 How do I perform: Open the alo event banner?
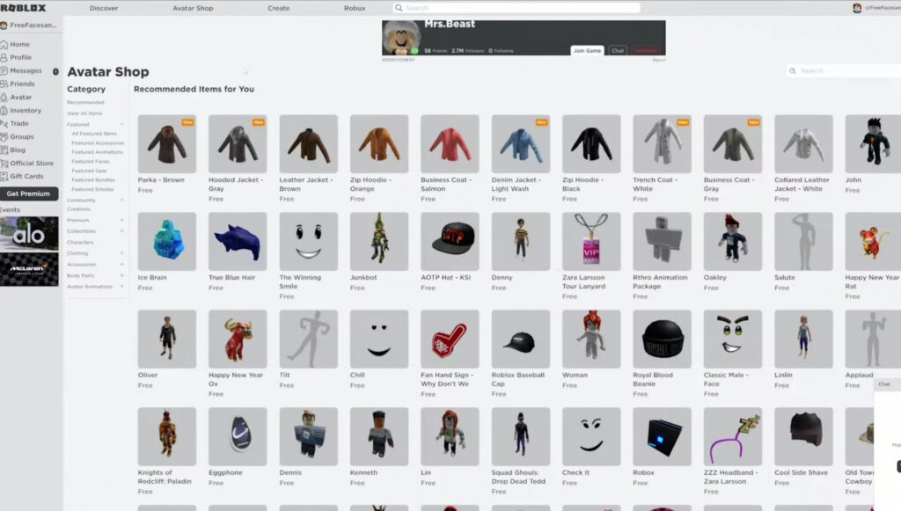(x=29, y=233)
